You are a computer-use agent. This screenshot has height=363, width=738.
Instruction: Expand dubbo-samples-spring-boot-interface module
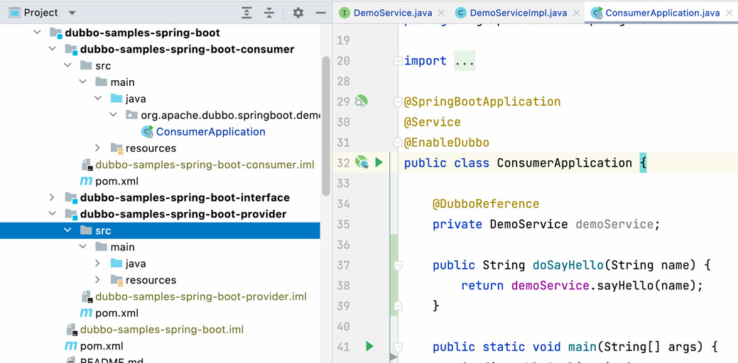tap(52, 198)
